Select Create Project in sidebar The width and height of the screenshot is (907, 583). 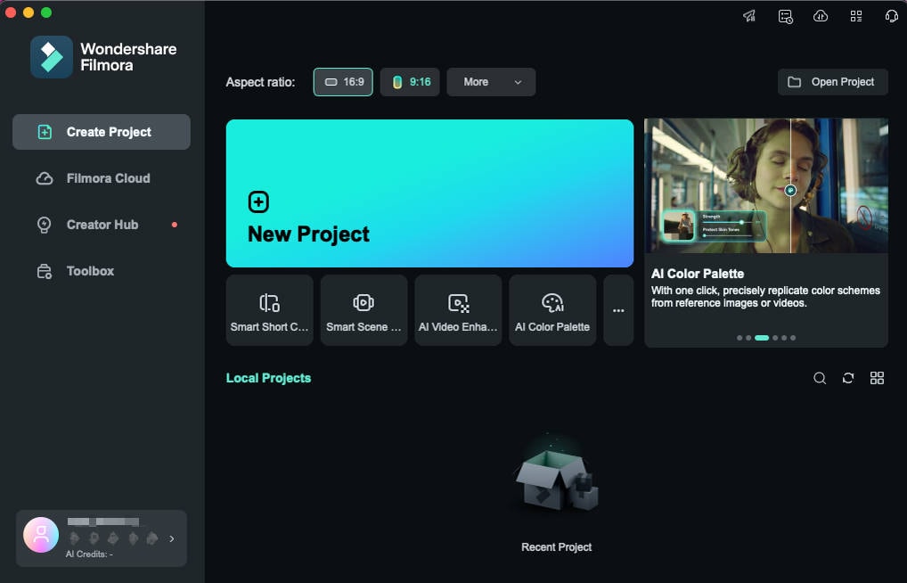pyautogui.click(x=102, y=132)
